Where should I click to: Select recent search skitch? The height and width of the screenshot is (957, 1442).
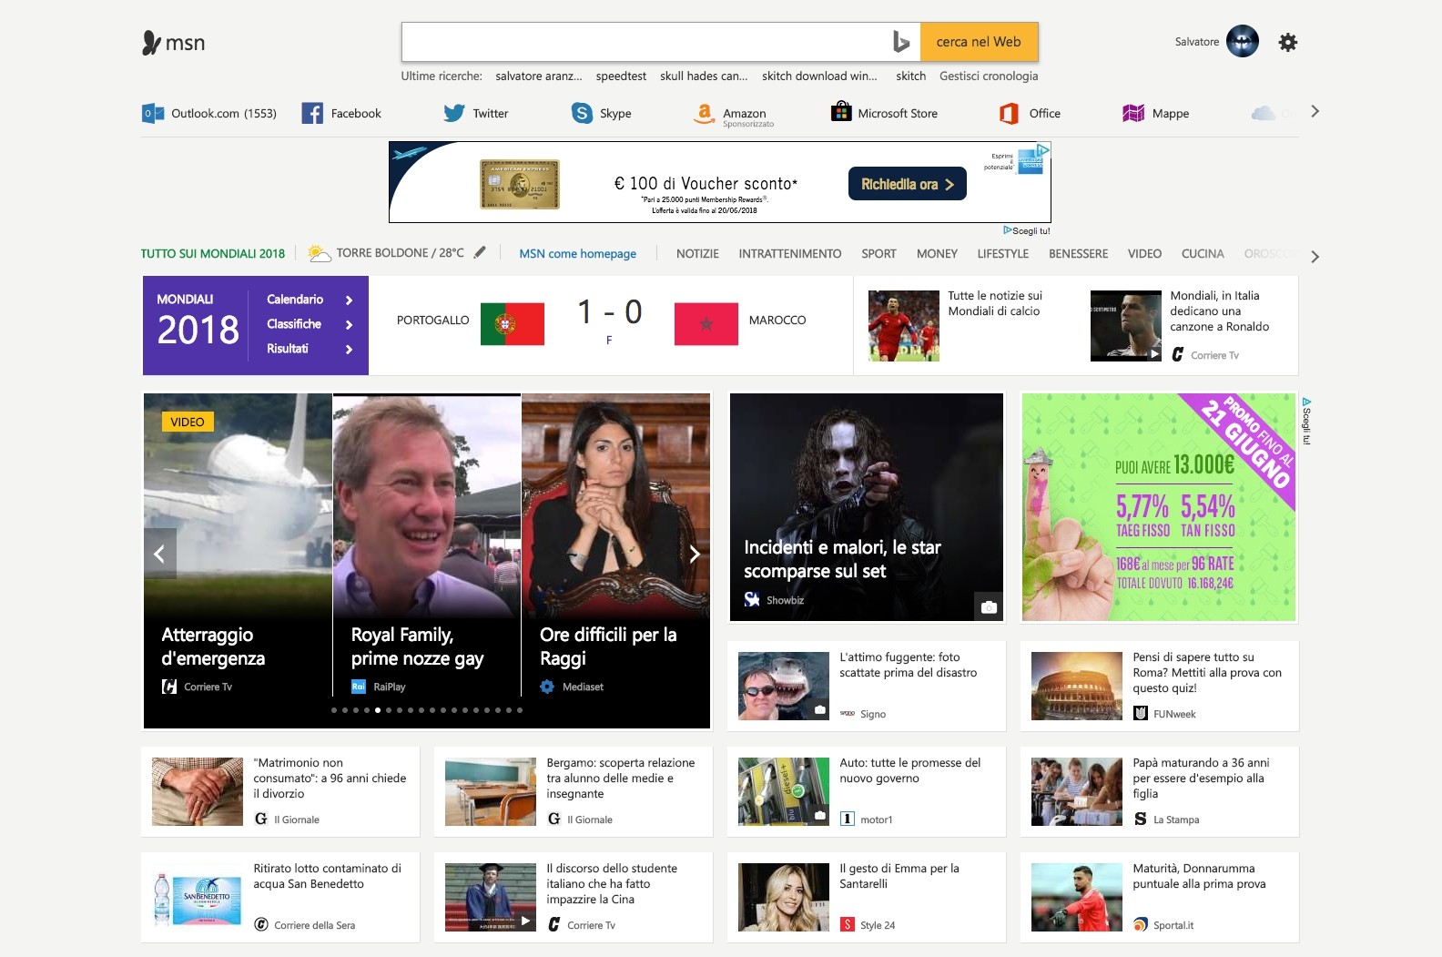[910, 76]
